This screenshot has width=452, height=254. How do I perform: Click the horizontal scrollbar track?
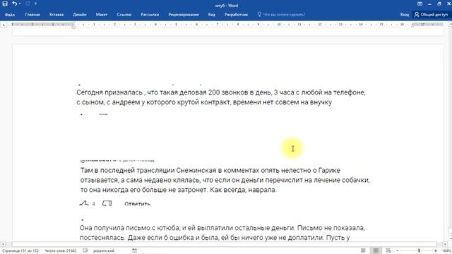pyautogui.click(x=224, y=244)
